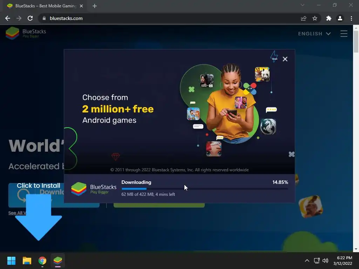Open the Chrome extensions puzzle icon

pyautogui.click(x=329, y=18)
